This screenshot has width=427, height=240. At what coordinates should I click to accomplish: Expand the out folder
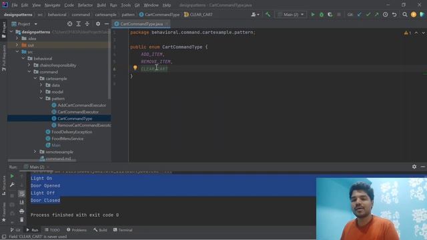tap(17, 45)
